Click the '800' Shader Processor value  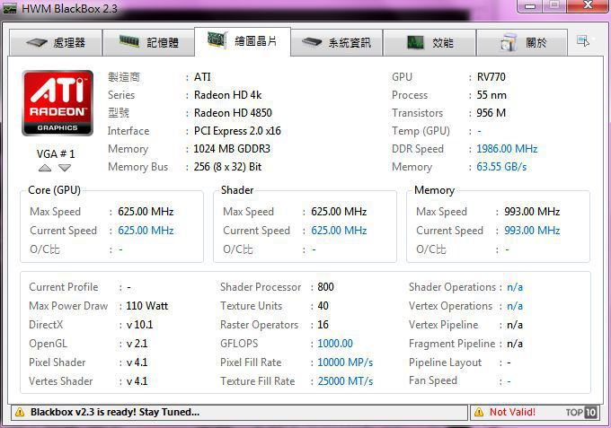pyautogui.click(x=325, y=287)
